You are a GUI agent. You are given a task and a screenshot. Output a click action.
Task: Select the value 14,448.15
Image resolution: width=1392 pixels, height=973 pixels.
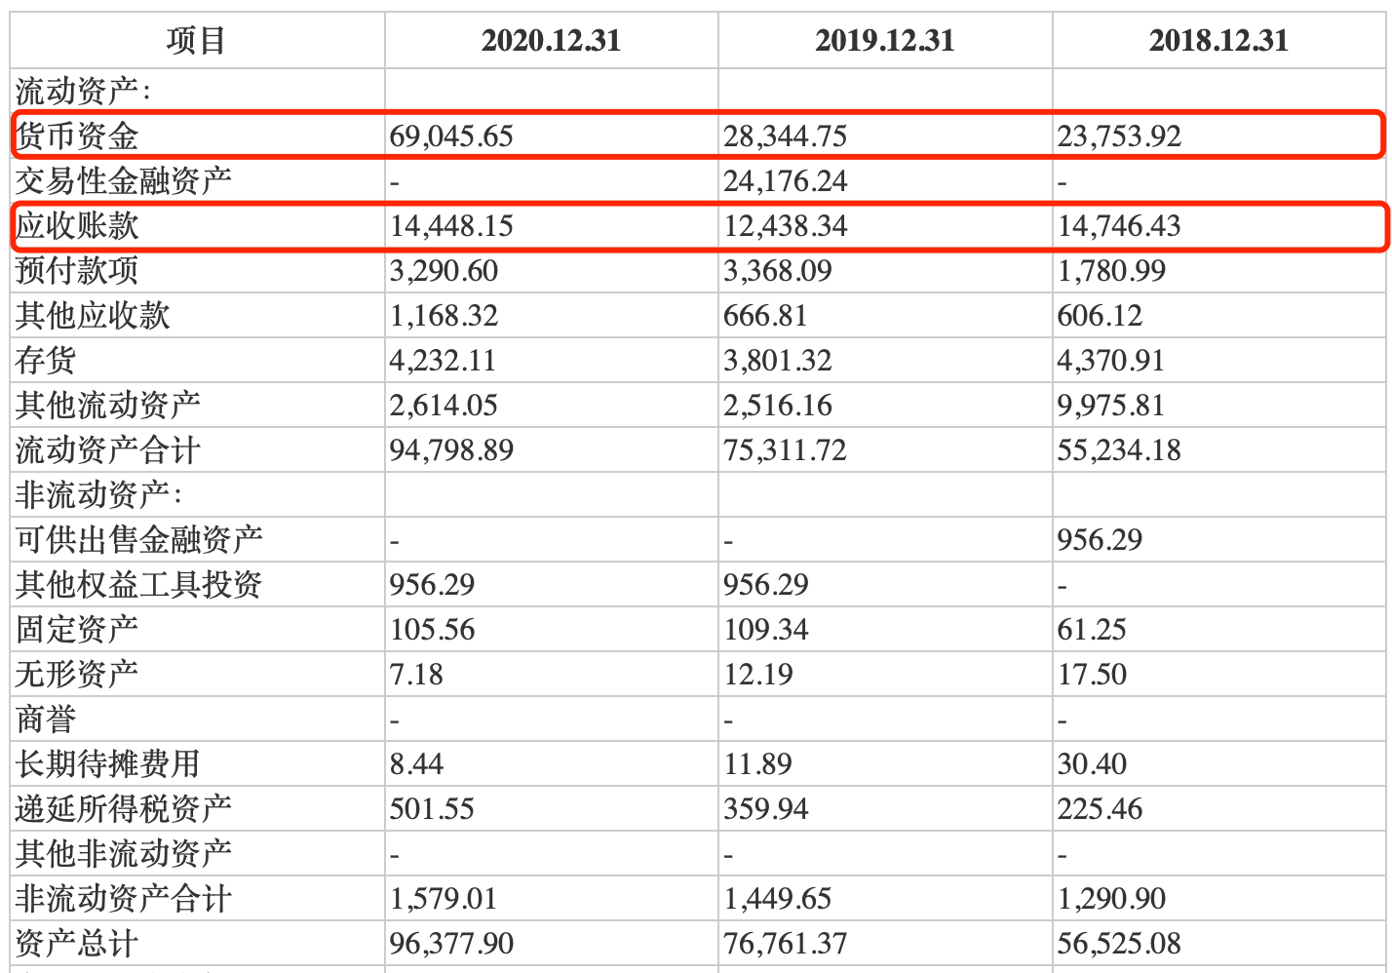click(x=451, y=225)
